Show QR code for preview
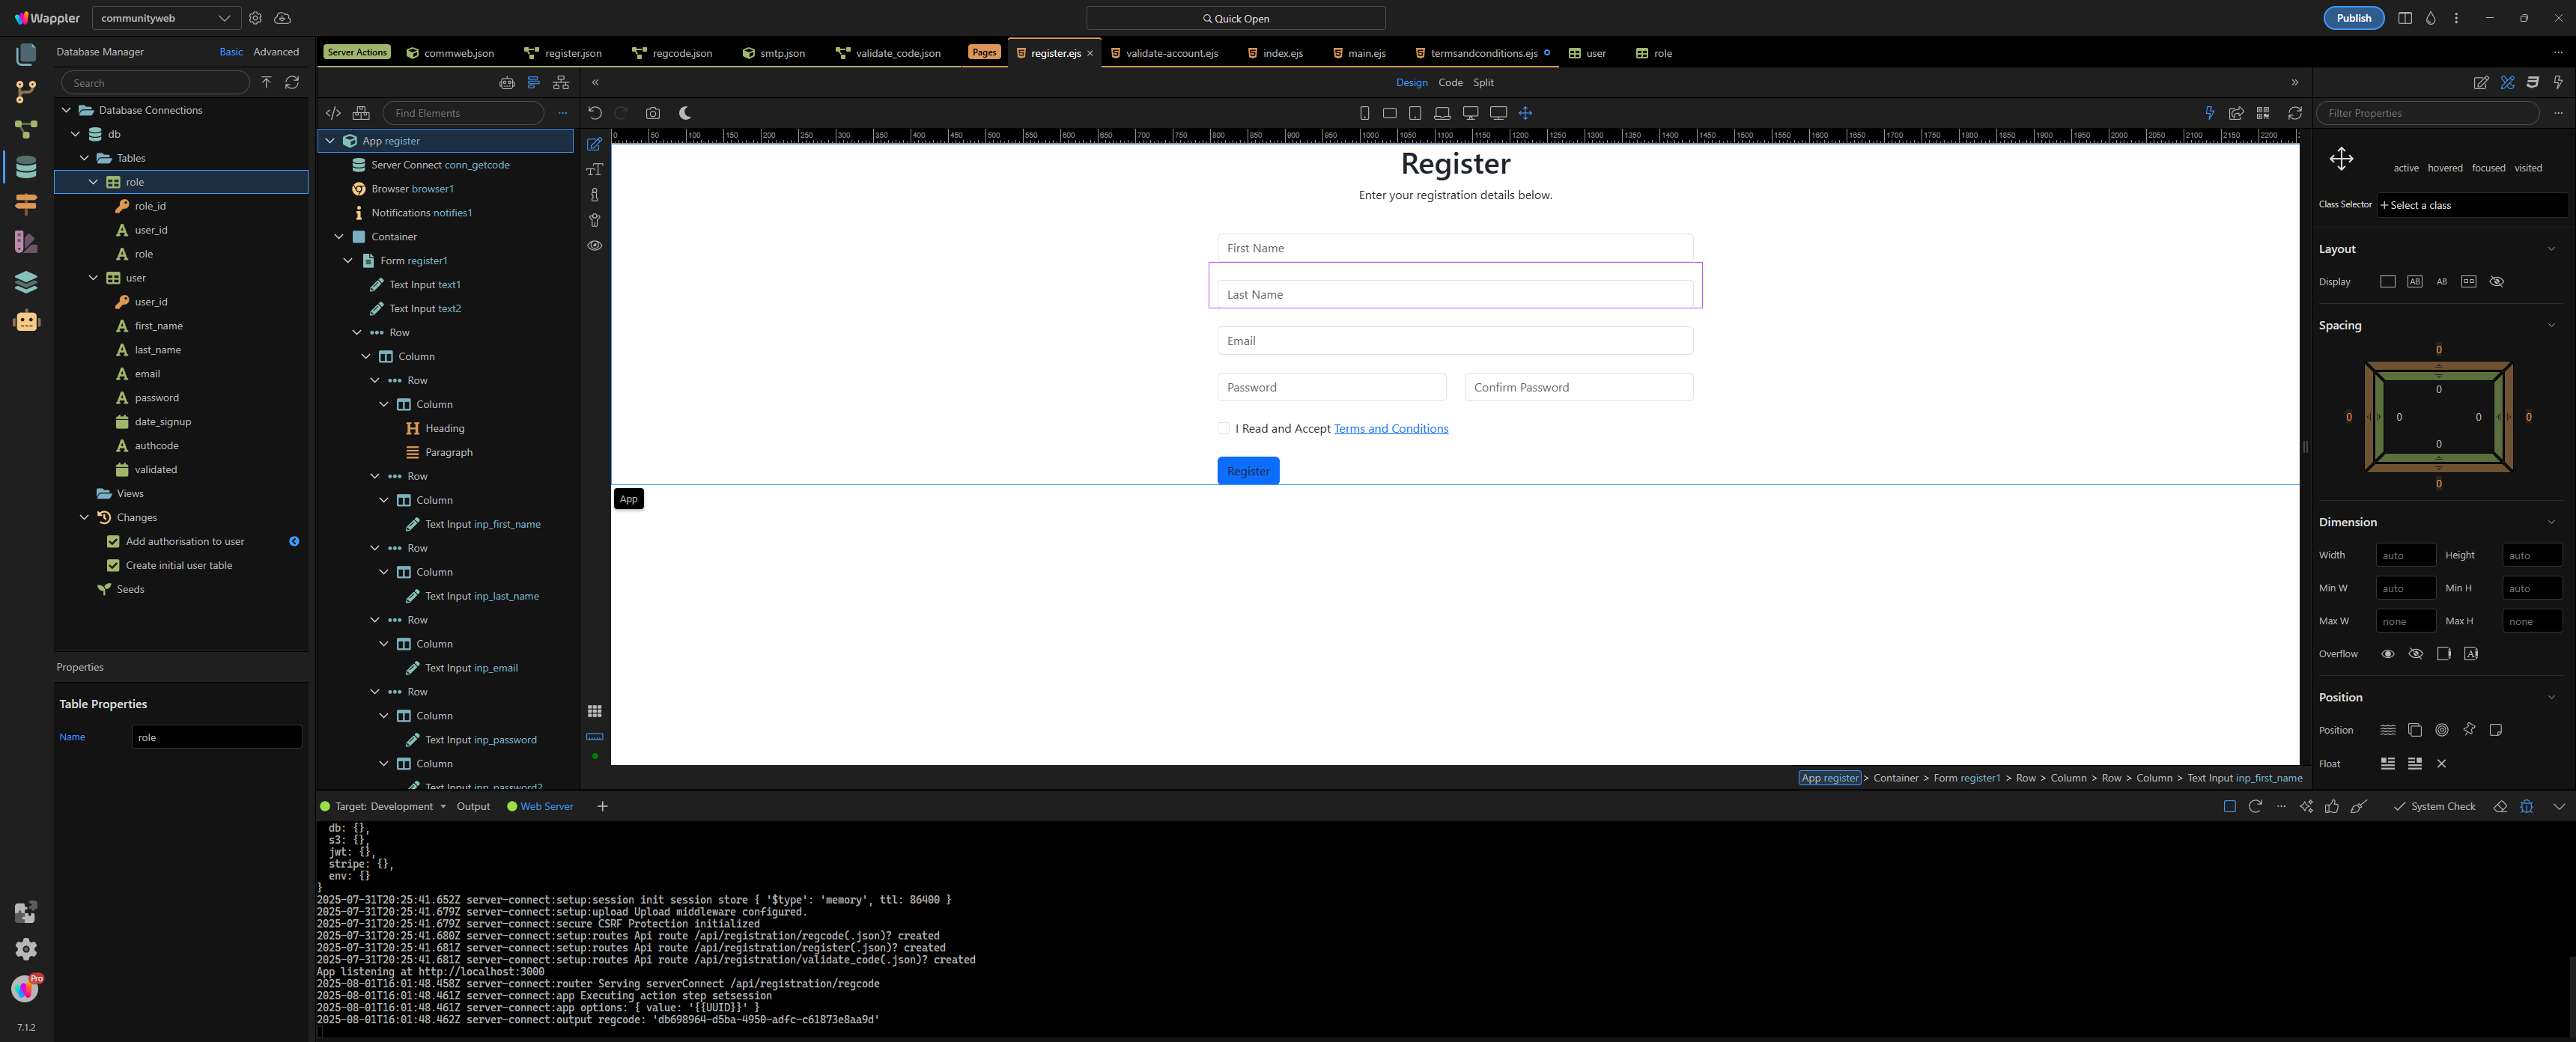The image size is (2576, 1042). click(x=2263, y=113)
